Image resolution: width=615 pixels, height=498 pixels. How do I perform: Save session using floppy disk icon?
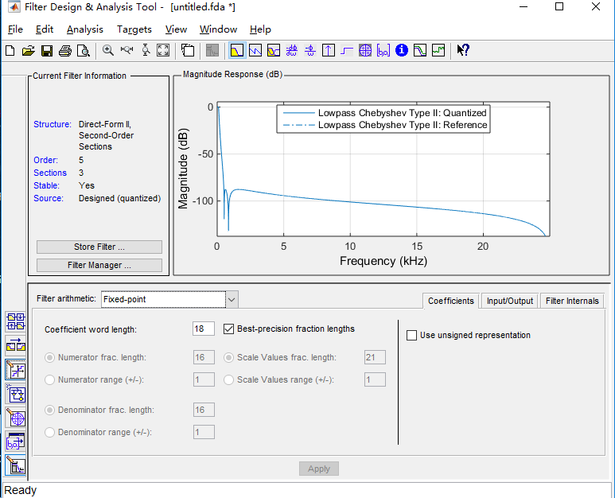coord(47,51)
